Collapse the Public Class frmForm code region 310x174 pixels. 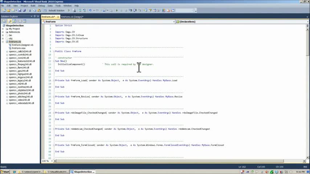[x=54, y=51]
